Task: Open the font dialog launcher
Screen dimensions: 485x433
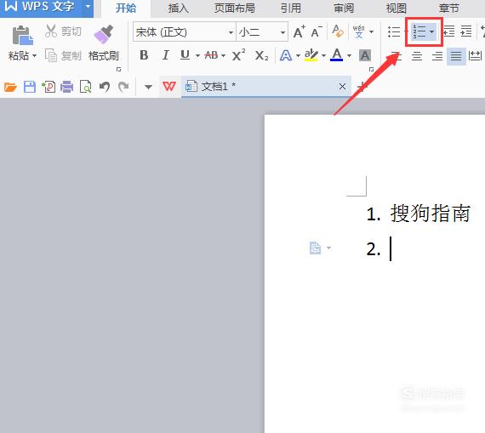Action: [372, 69]
